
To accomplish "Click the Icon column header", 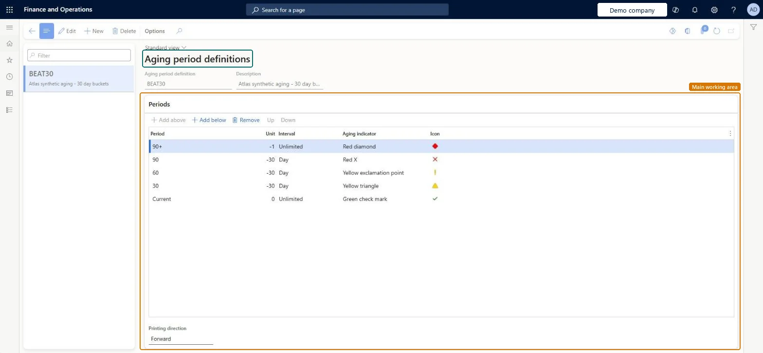I will pos(435,134).
